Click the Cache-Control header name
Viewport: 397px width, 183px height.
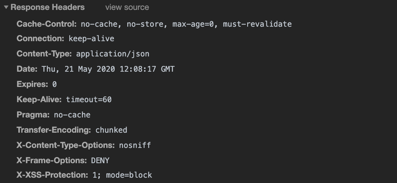[x=47, y=24]
